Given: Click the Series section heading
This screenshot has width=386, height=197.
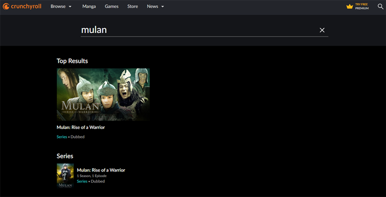Looking at the screenshot, I should (65, 156).
